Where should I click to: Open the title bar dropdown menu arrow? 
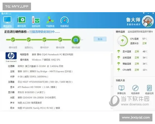(144, 13)
